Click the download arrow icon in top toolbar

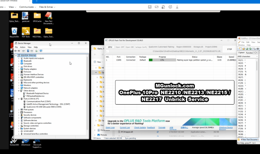coord(177,7)
